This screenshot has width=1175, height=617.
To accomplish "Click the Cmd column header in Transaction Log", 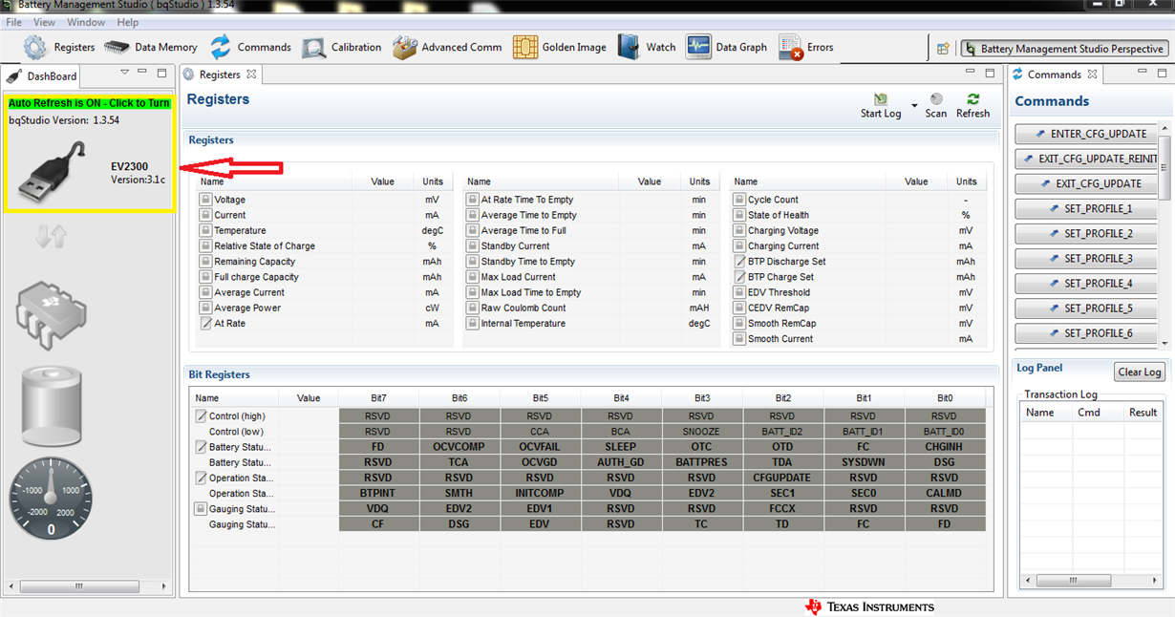I will click(1097, 413).
